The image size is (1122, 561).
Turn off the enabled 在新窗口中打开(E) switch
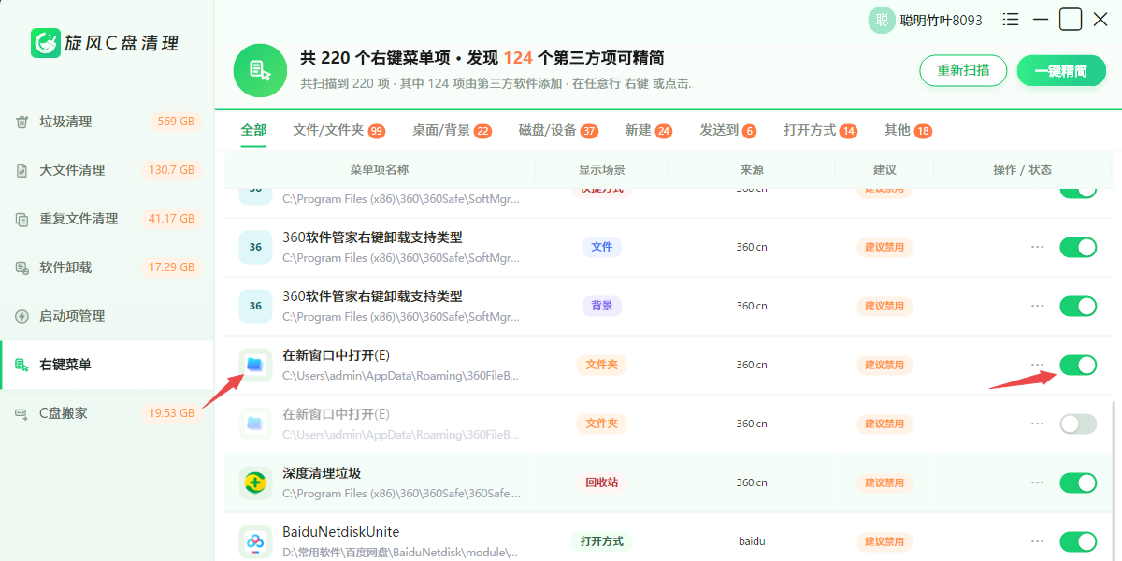coord(1078,365)
